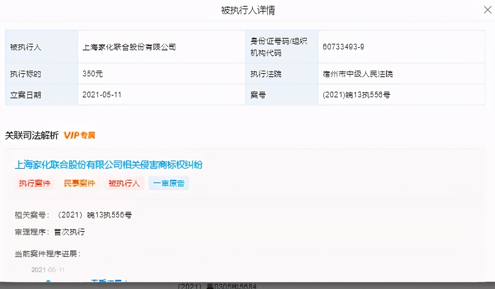Screen dimensions: 495x289
Task: Close the 被执行人详情 dialog
Action: pos(487,10)
